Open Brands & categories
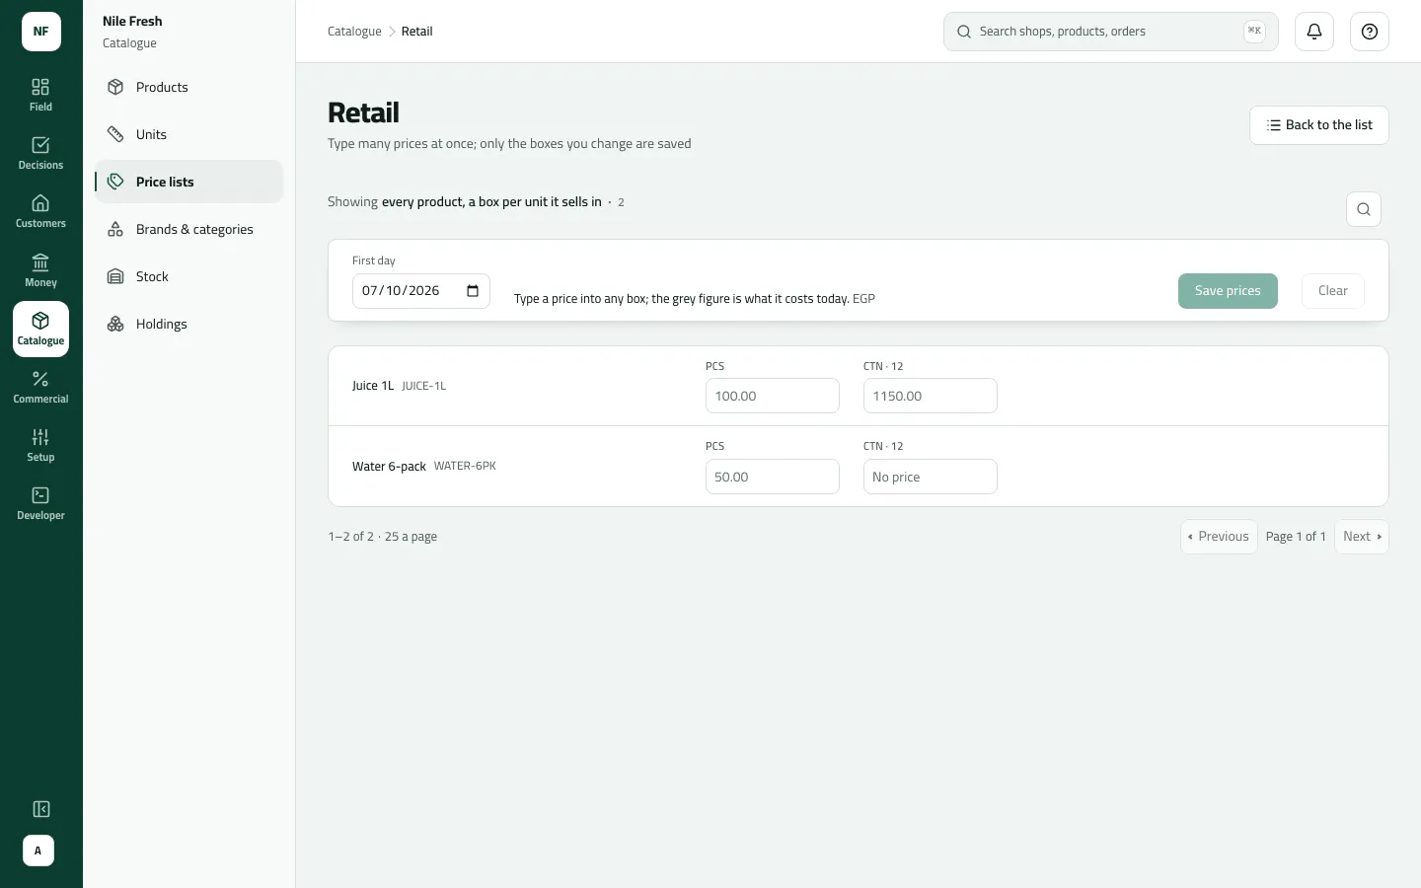 coord(188,229)
